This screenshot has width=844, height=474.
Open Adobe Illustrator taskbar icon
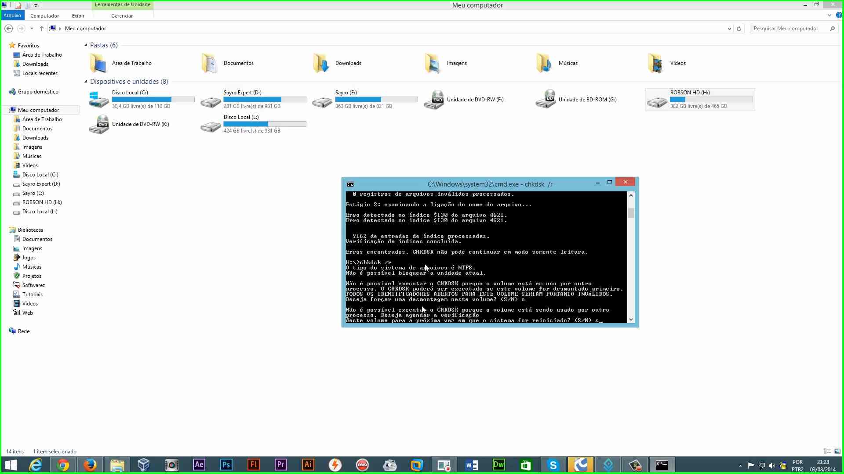click(x=308, y=465)
